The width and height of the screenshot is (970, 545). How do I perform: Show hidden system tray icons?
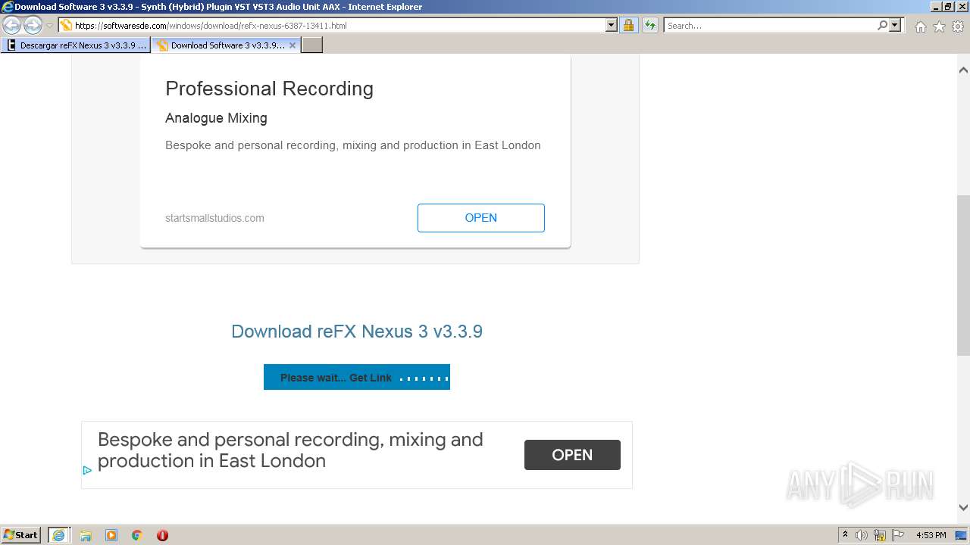tap(845, 535)
